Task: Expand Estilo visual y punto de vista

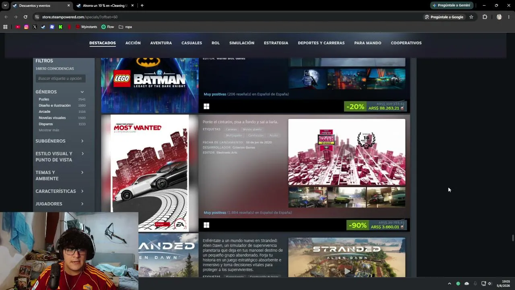Action: (x=60, y=157)
